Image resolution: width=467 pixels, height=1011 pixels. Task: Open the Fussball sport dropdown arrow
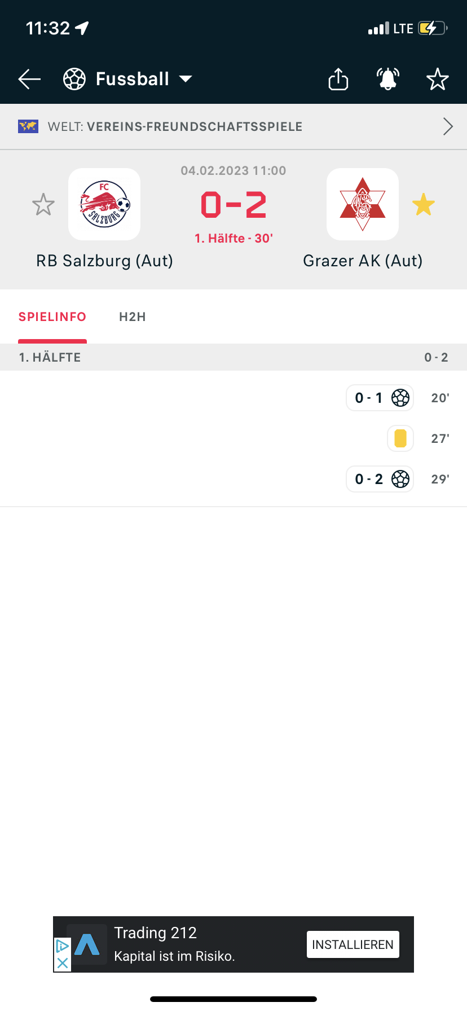(x=186, y=79)
